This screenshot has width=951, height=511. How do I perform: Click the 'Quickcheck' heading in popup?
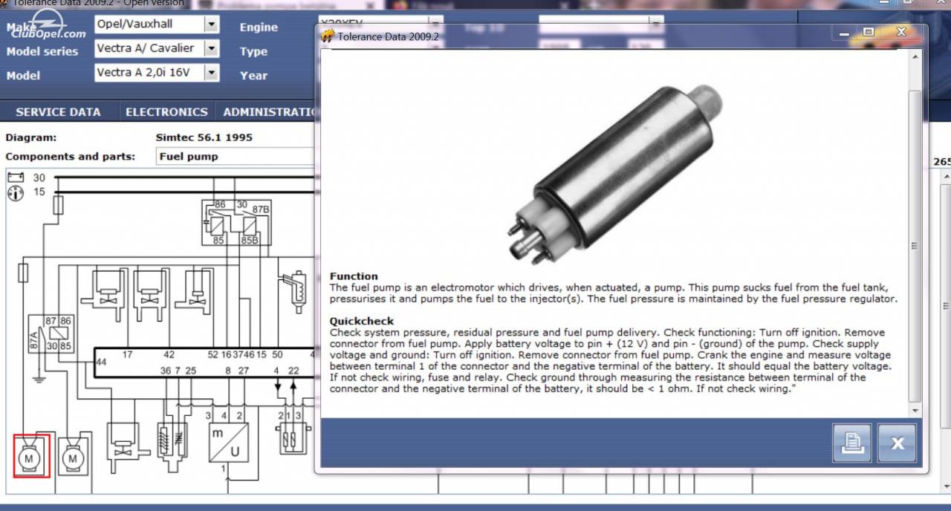coord(362,322)
